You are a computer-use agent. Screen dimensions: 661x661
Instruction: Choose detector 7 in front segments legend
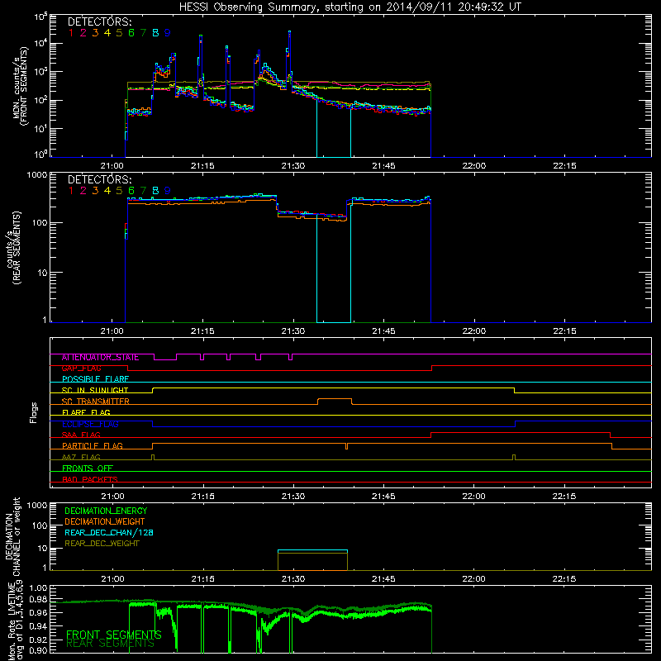tap(143, 33)
